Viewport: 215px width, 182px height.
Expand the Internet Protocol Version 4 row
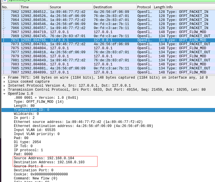pos(4,86)
